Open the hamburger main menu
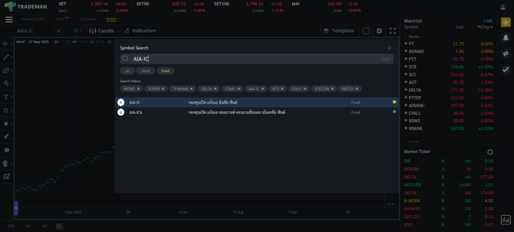This screenshot has height=232, width=514. (x=9, y=20)
